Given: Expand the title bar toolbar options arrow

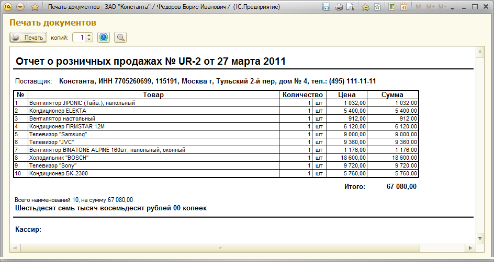Looking at the screenshot, I should click(x=453, y=8).
